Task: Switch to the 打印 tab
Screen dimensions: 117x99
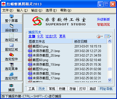Action: (x=83, y=89)
